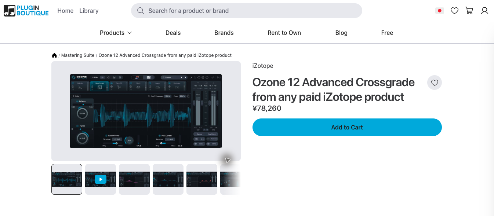The width and height of the screenshot is (494, 216).
Task: Open the Mastering Suite breadcrumb
Action: tap(78, 55)
